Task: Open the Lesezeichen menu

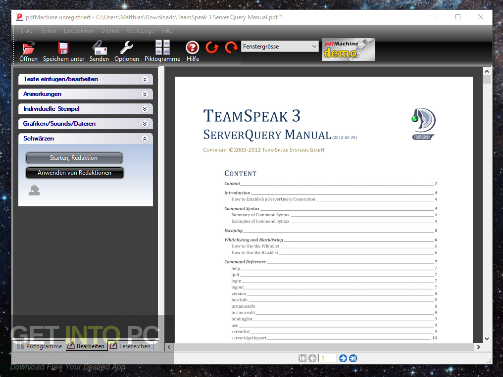Action: (79, 31)
